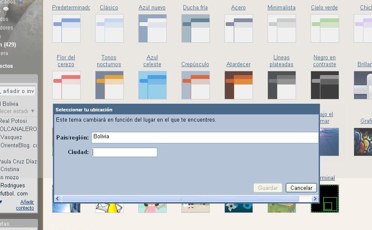372x230 pixels.
Task: Select chat contact Real Potosi
Action: point(14,121)
